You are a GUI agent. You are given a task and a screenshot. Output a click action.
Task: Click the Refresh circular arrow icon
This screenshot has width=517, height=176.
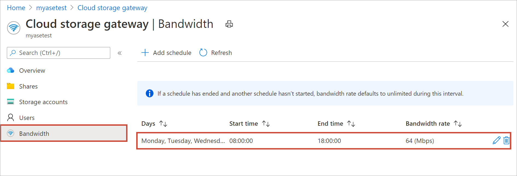pos(203,52)
